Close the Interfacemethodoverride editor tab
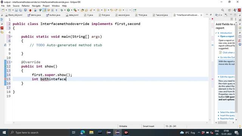 [201, 15]
